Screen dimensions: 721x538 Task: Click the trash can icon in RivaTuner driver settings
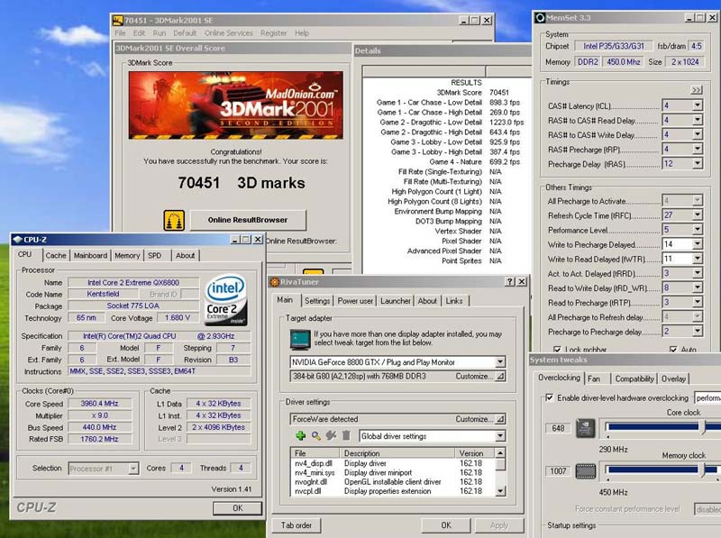coord(346,435)
